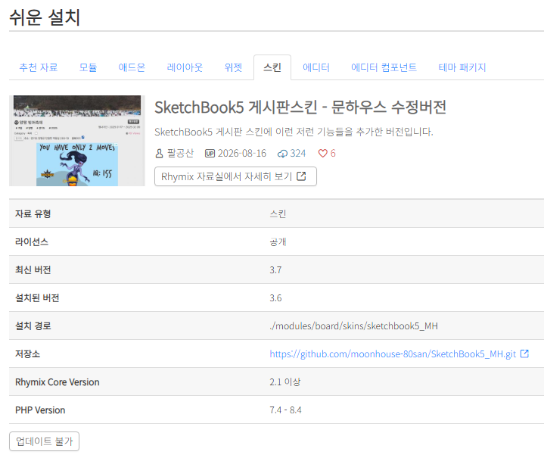This screenshot has height=461, width=544.
Task: Click the download cloud icon
Action: 282,154
